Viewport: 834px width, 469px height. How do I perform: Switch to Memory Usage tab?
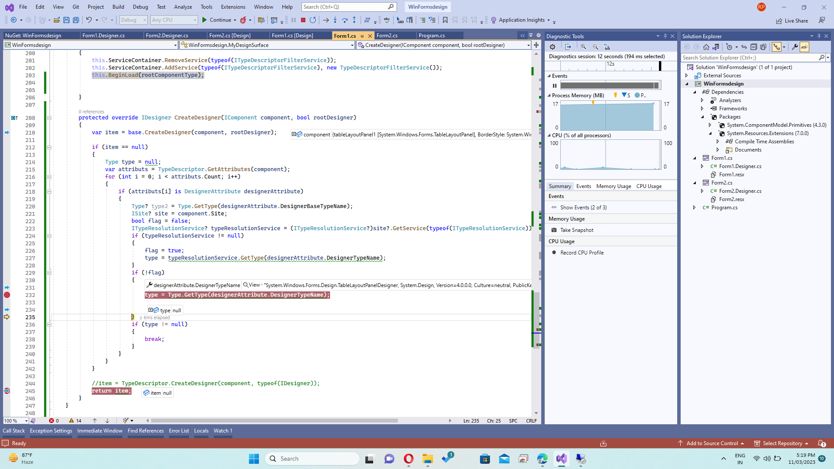[613, 186]
